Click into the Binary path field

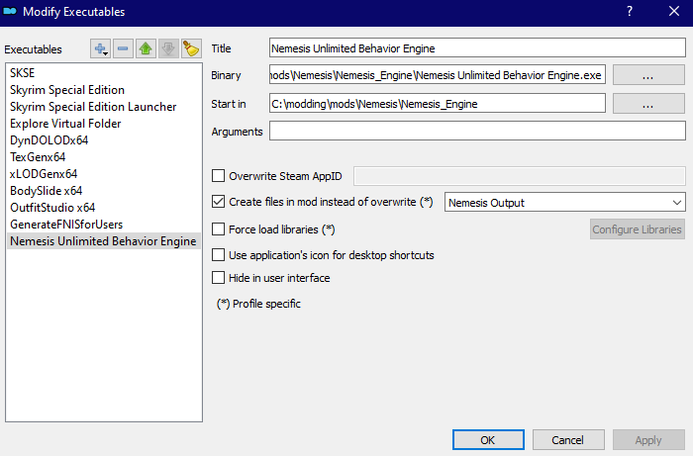pos(438,75)
